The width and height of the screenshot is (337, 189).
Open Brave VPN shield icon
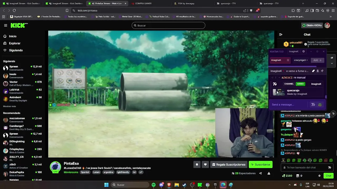328,10
